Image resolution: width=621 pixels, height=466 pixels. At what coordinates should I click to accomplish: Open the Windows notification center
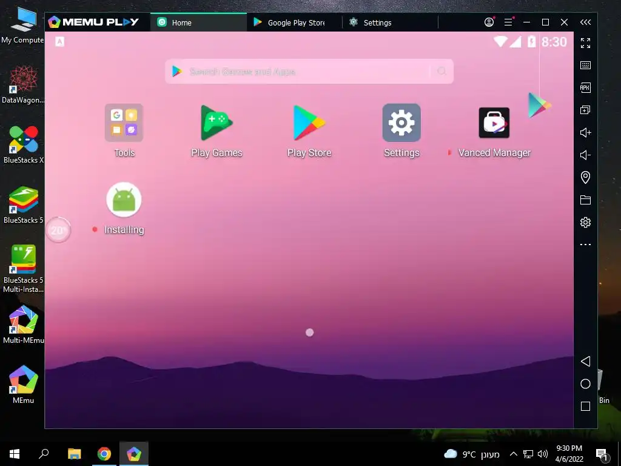pos(602,454)
